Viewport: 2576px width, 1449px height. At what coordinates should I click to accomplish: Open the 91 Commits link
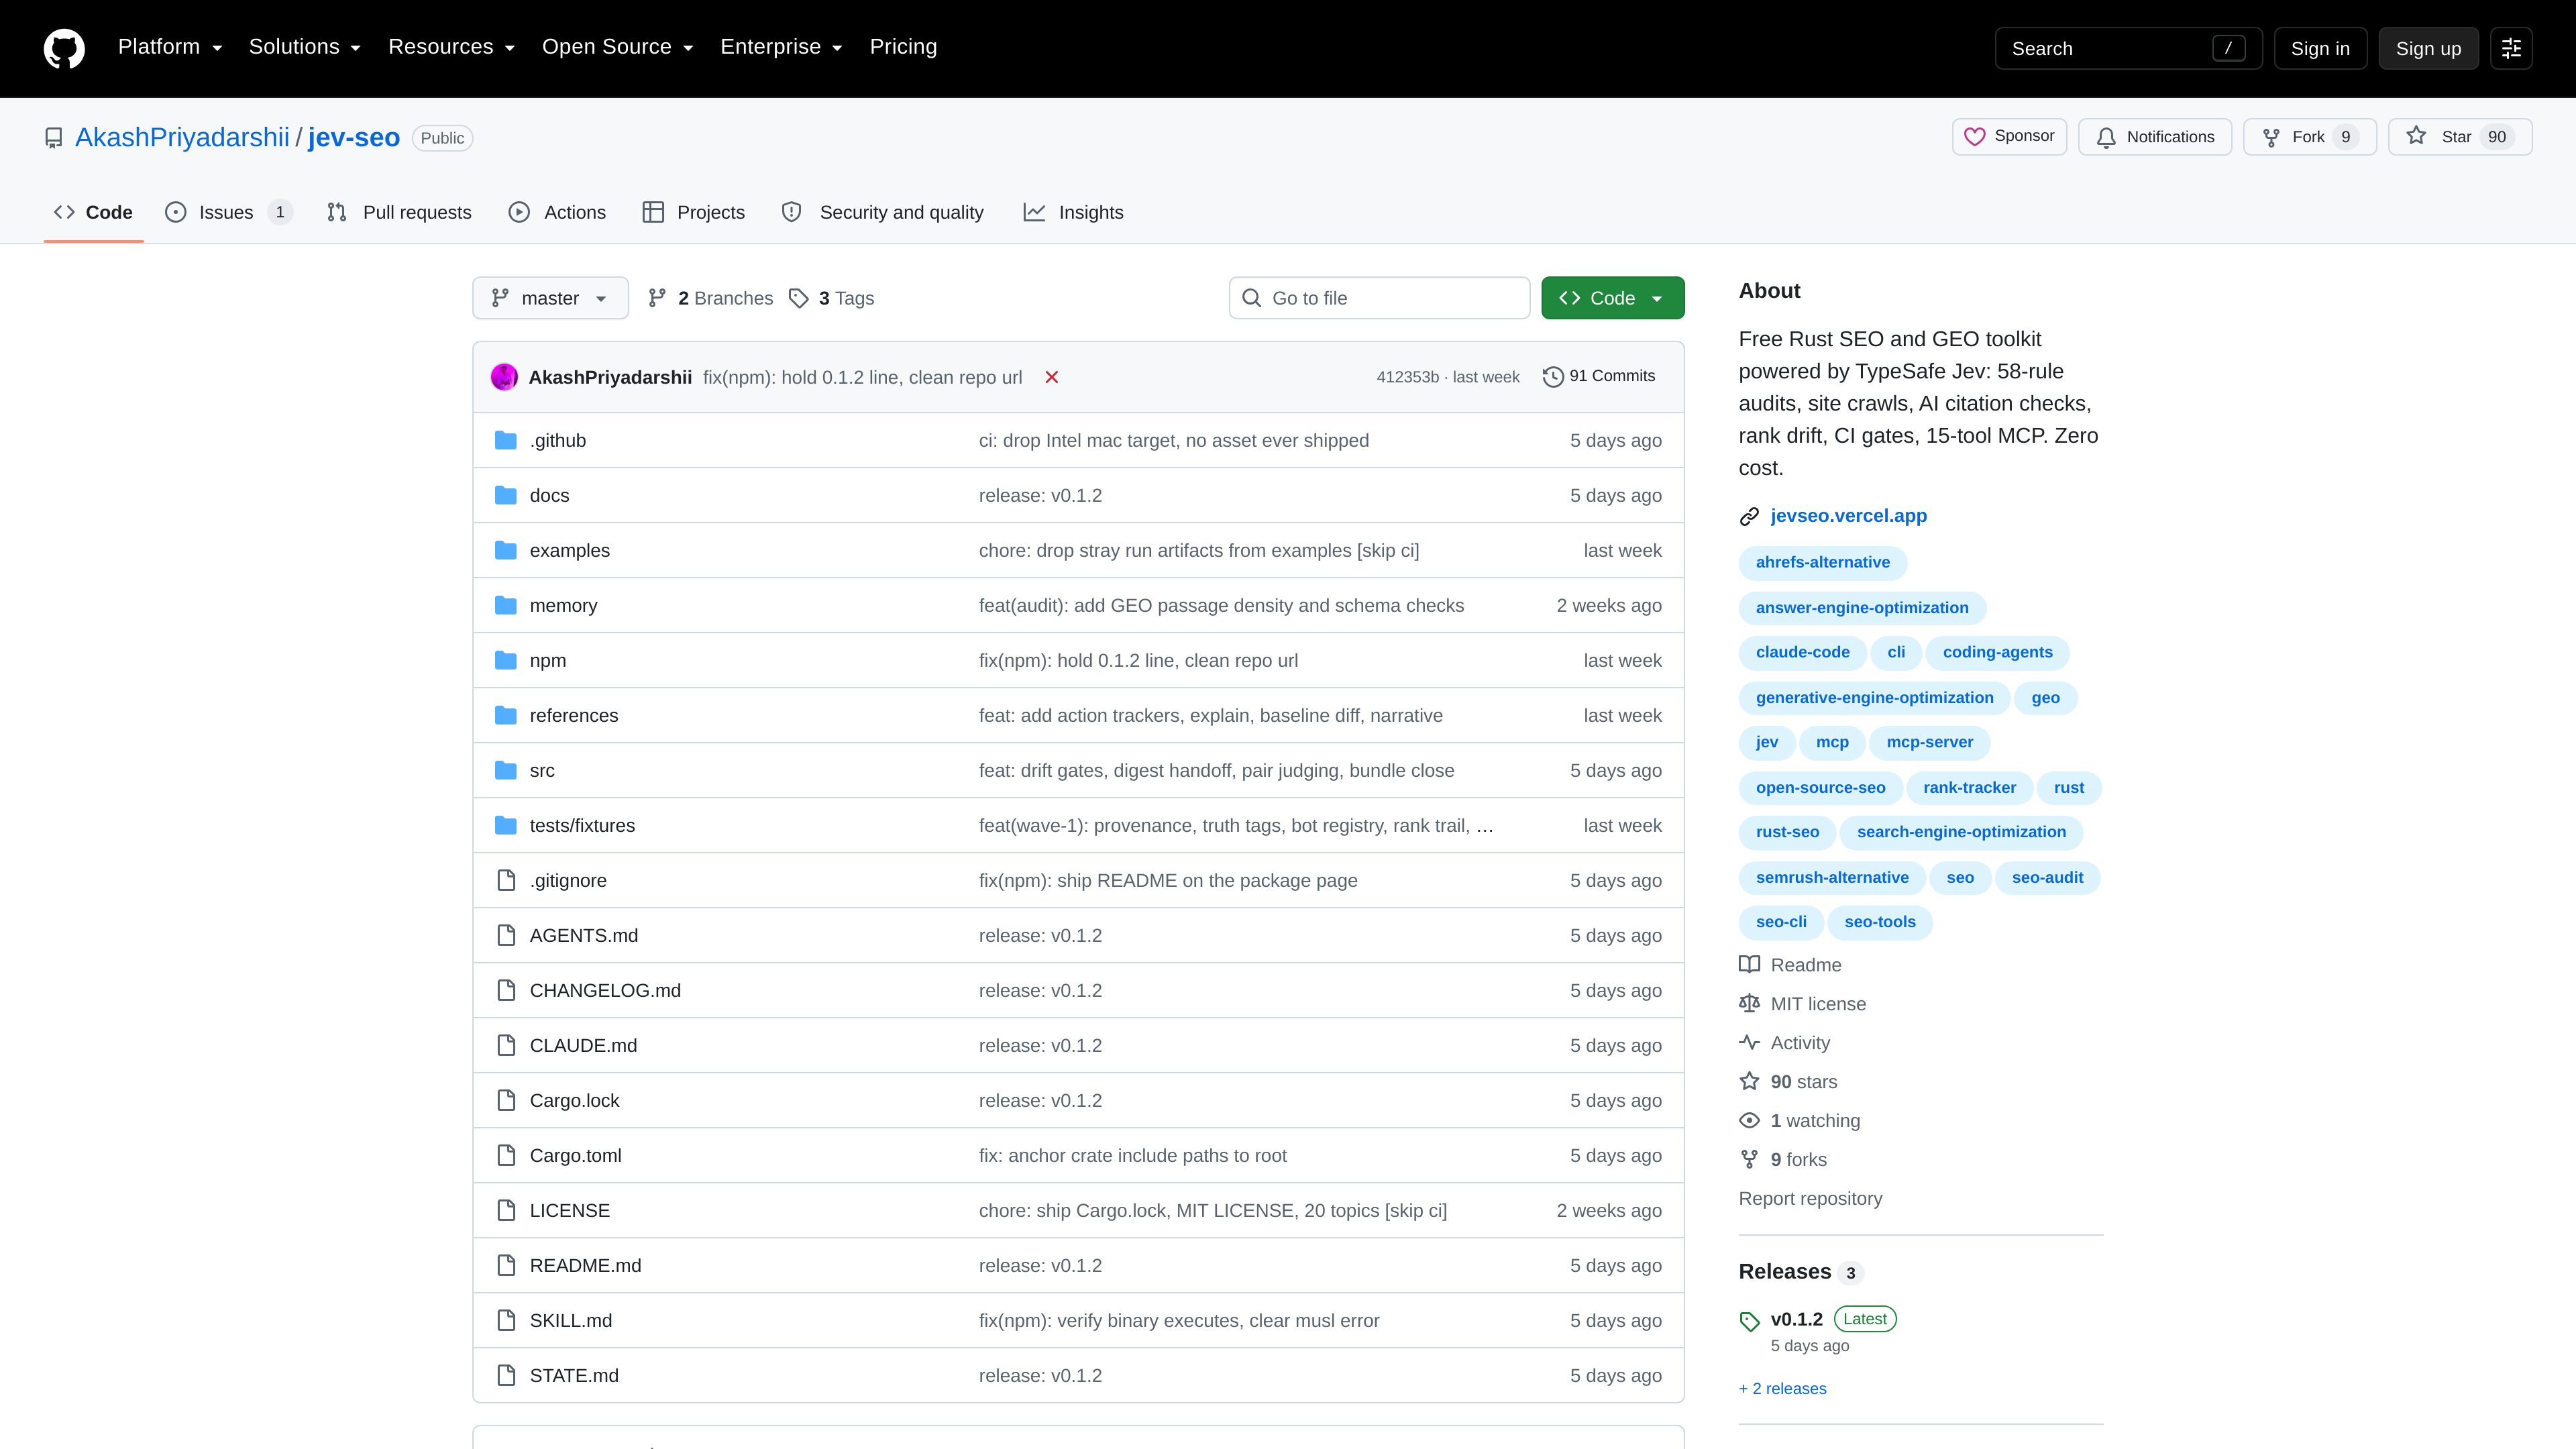(1599, 377)
